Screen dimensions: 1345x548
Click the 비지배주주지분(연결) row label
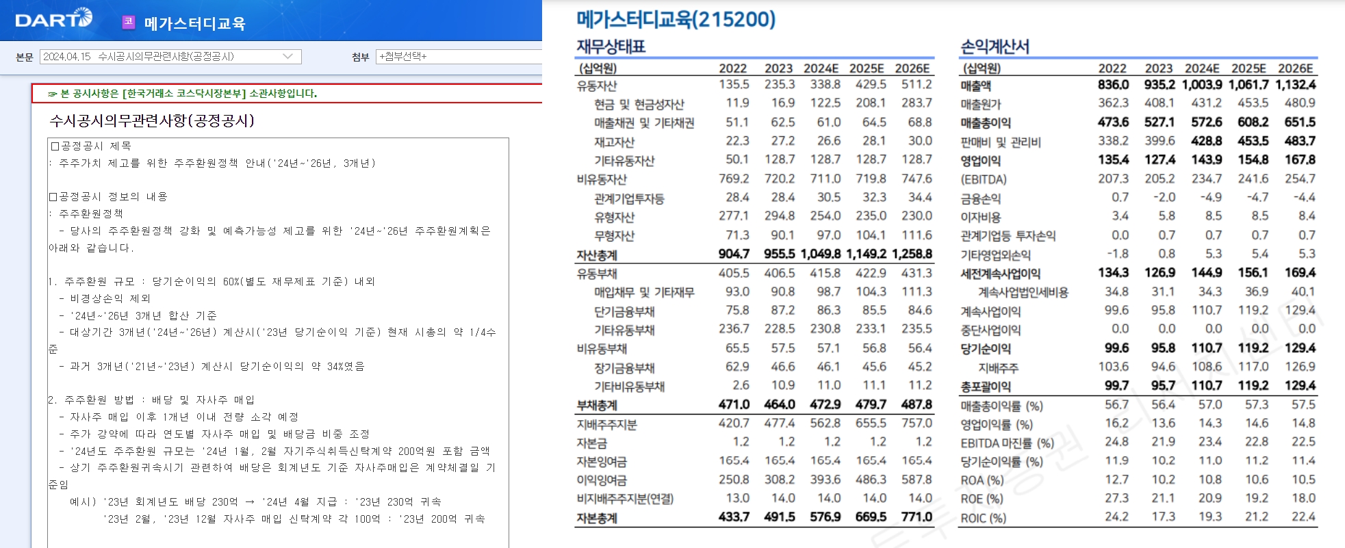tap(625, 499)
